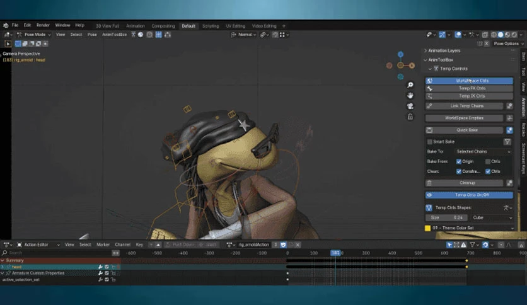Uncheck the Clean Ctrls checkbox

point(488,171)
